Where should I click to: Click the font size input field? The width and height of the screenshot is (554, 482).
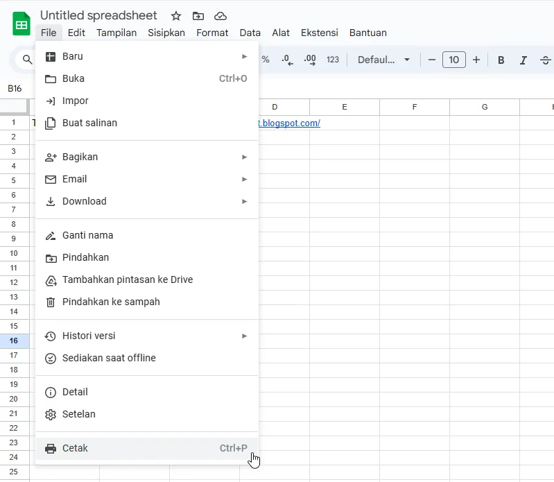tap(454, 60)
